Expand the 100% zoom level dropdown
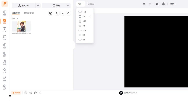The width and height of the screenshot is (188, 101). click(x=173, y=4)
